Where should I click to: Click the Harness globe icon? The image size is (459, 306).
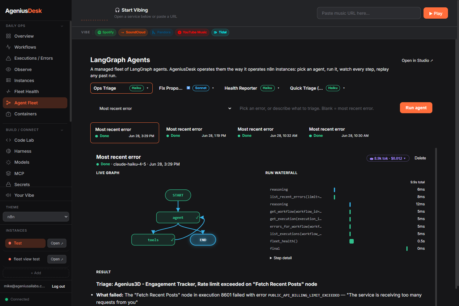[x=8, y=151]
